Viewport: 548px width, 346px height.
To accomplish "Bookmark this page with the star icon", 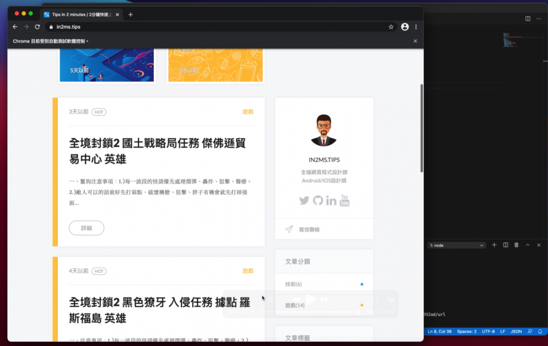I will [391, 27].
